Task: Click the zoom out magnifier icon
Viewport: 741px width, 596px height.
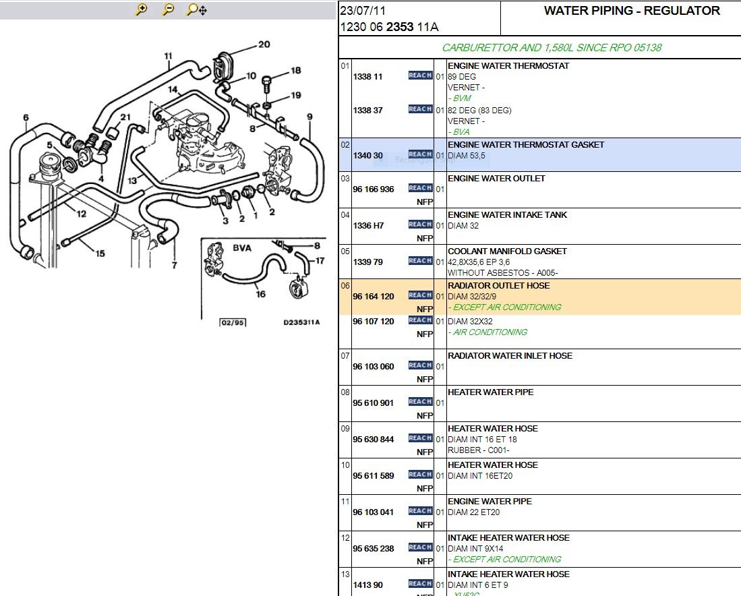Action: coord(168,9)
